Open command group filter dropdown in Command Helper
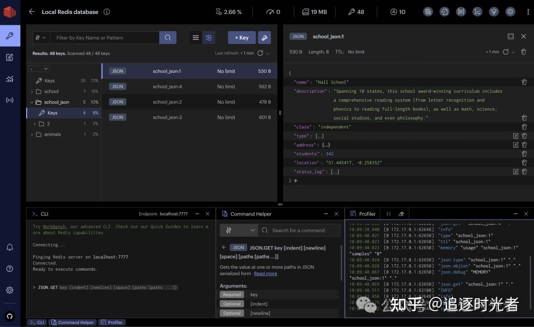534x327 pixels. click(x=239, y=230)
